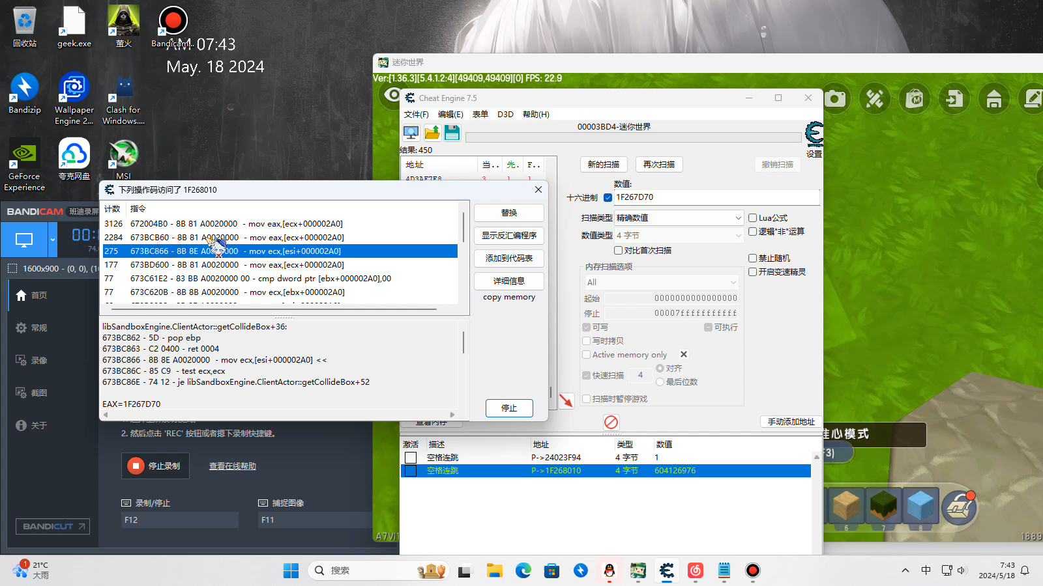Click the 数值 input field containing 1F267D70
The image size is (1043, 586).
coord(716,197)
